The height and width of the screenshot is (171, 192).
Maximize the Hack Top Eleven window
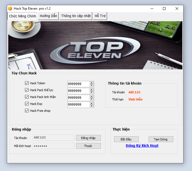[164, 9]
